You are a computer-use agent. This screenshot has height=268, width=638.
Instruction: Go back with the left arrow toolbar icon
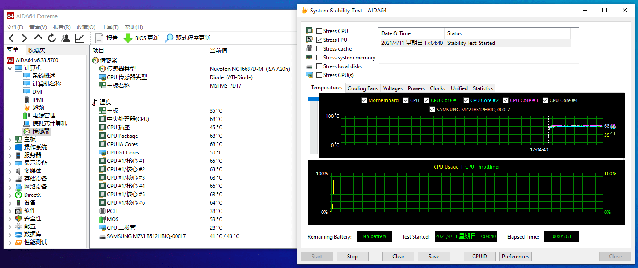tap(11, 38)
